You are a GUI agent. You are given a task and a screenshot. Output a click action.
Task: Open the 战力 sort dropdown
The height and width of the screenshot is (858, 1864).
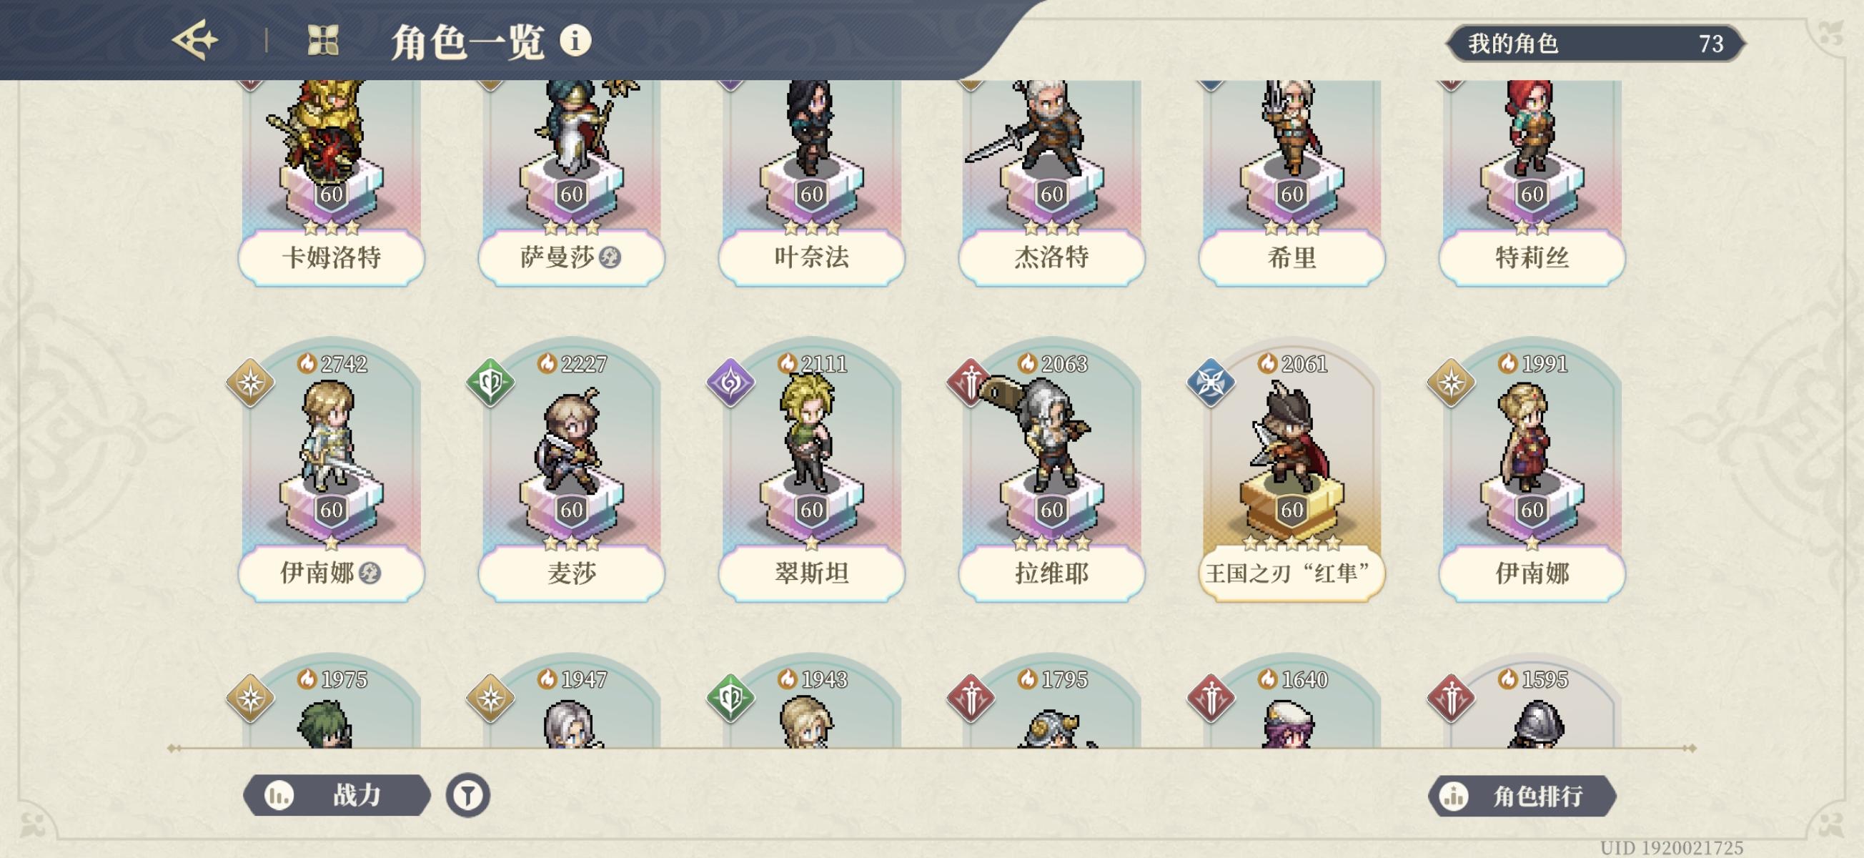pos(337,796)
